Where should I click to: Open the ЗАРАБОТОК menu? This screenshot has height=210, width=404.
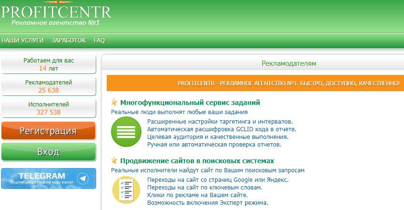(69, 41)
